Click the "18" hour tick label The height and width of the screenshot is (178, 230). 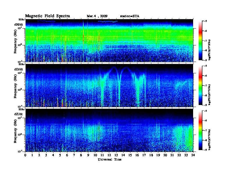pyautogui.click(x=151, y=155)
